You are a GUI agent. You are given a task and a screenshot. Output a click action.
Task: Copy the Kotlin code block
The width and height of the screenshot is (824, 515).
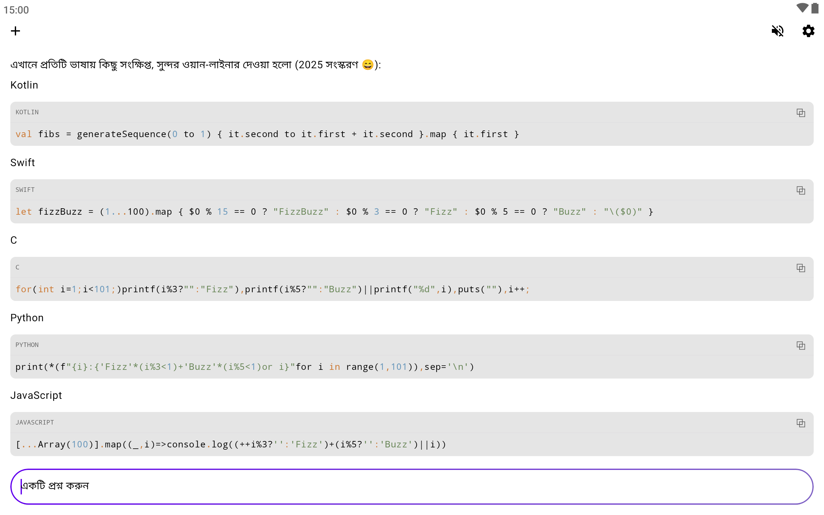[801, 113]
